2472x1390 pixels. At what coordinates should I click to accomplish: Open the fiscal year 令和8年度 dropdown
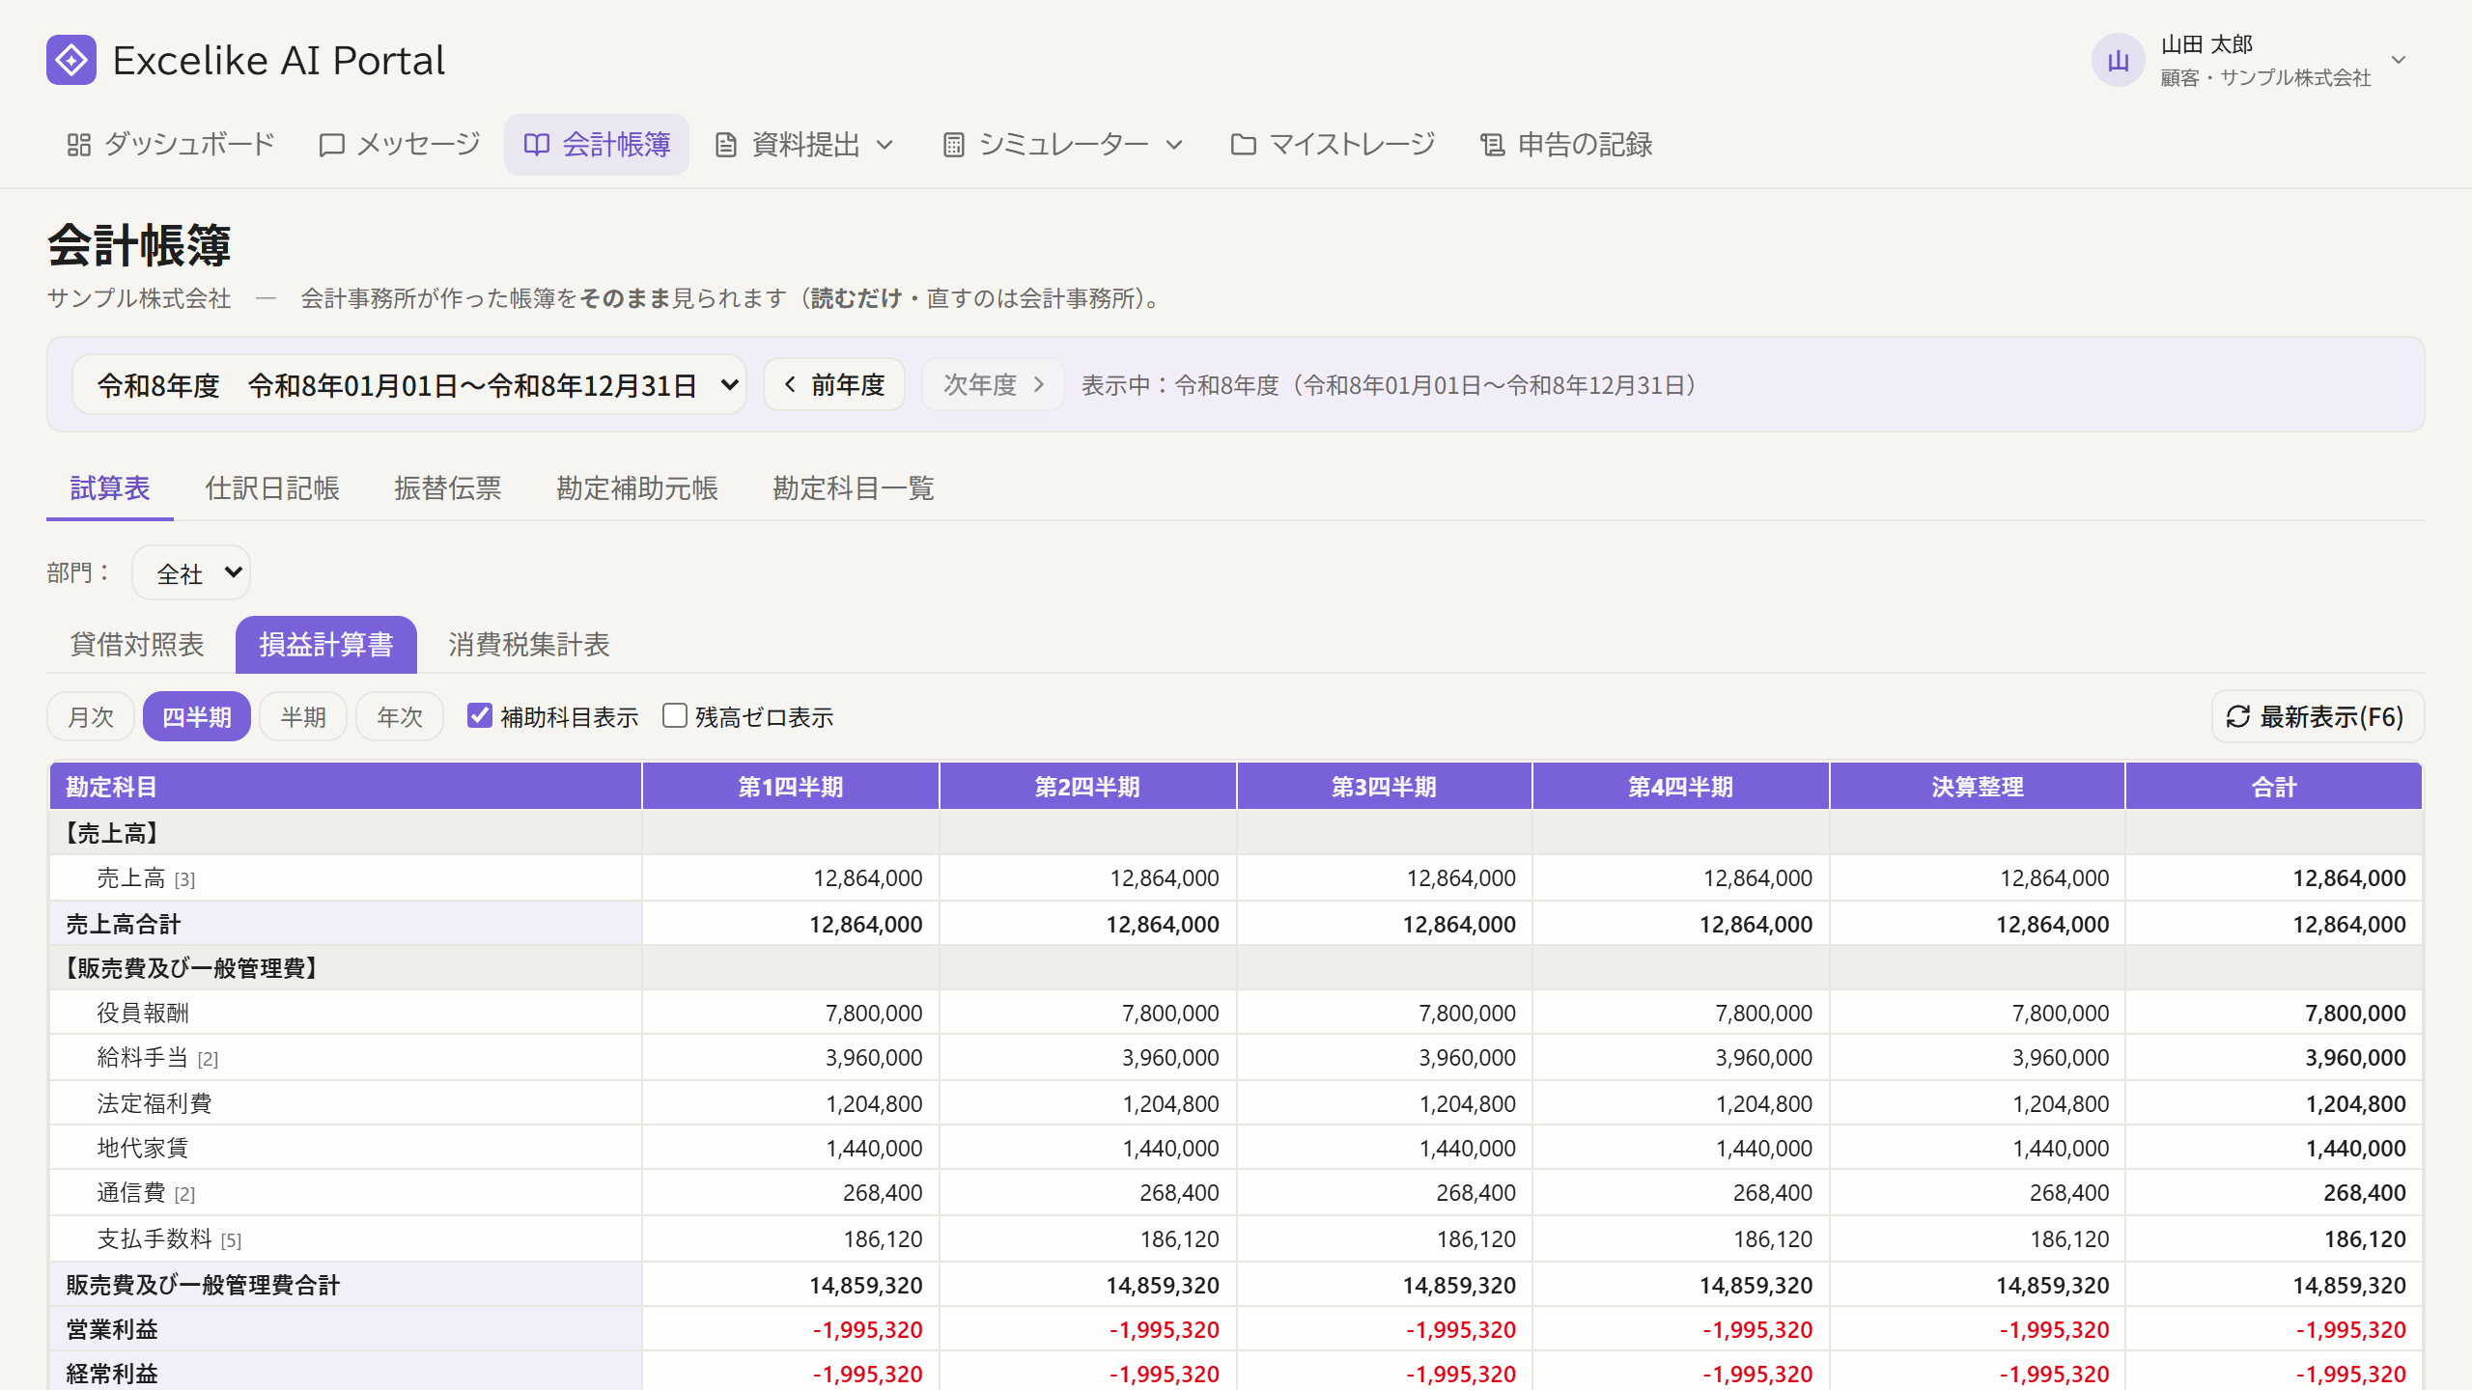[x=409, y=384]
